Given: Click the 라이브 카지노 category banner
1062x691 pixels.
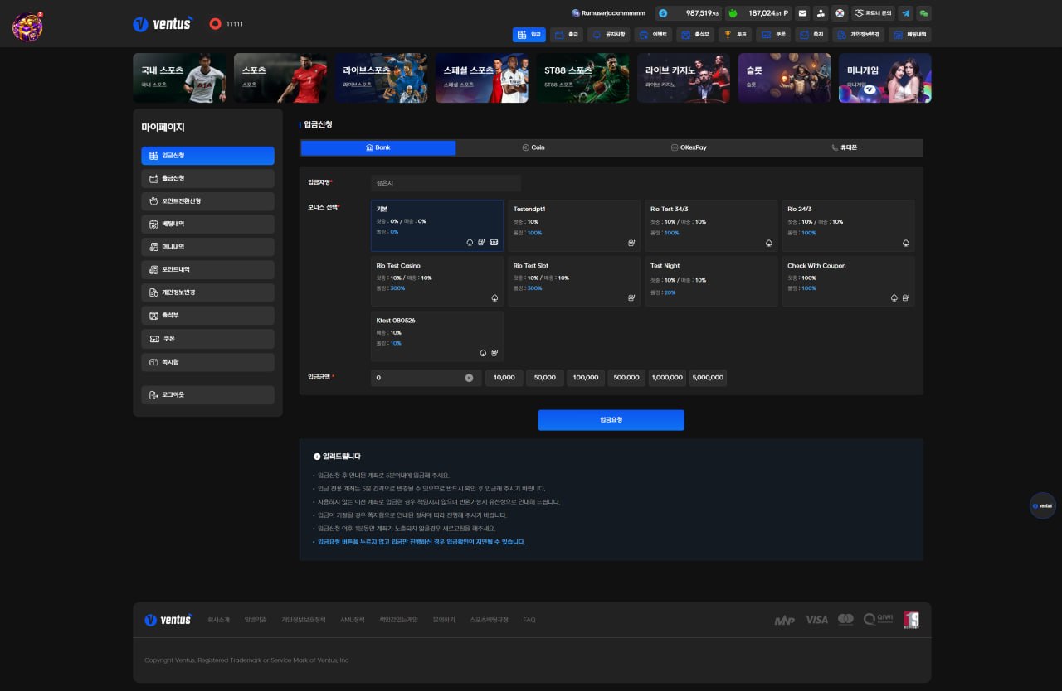Looking at the screenshot, I should (x=684, y=78).
